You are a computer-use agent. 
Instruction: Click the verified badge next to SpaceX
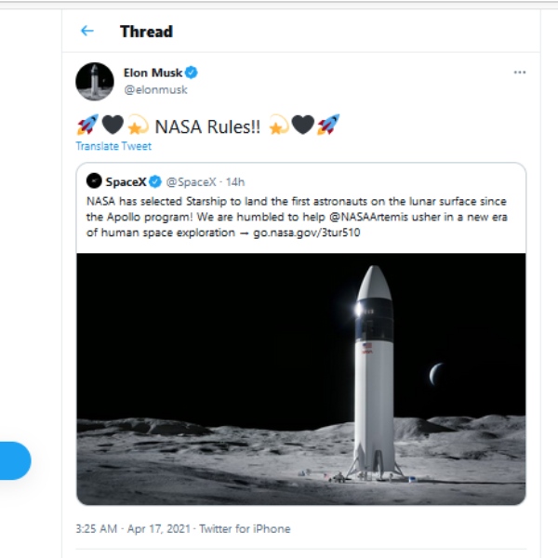156,181
